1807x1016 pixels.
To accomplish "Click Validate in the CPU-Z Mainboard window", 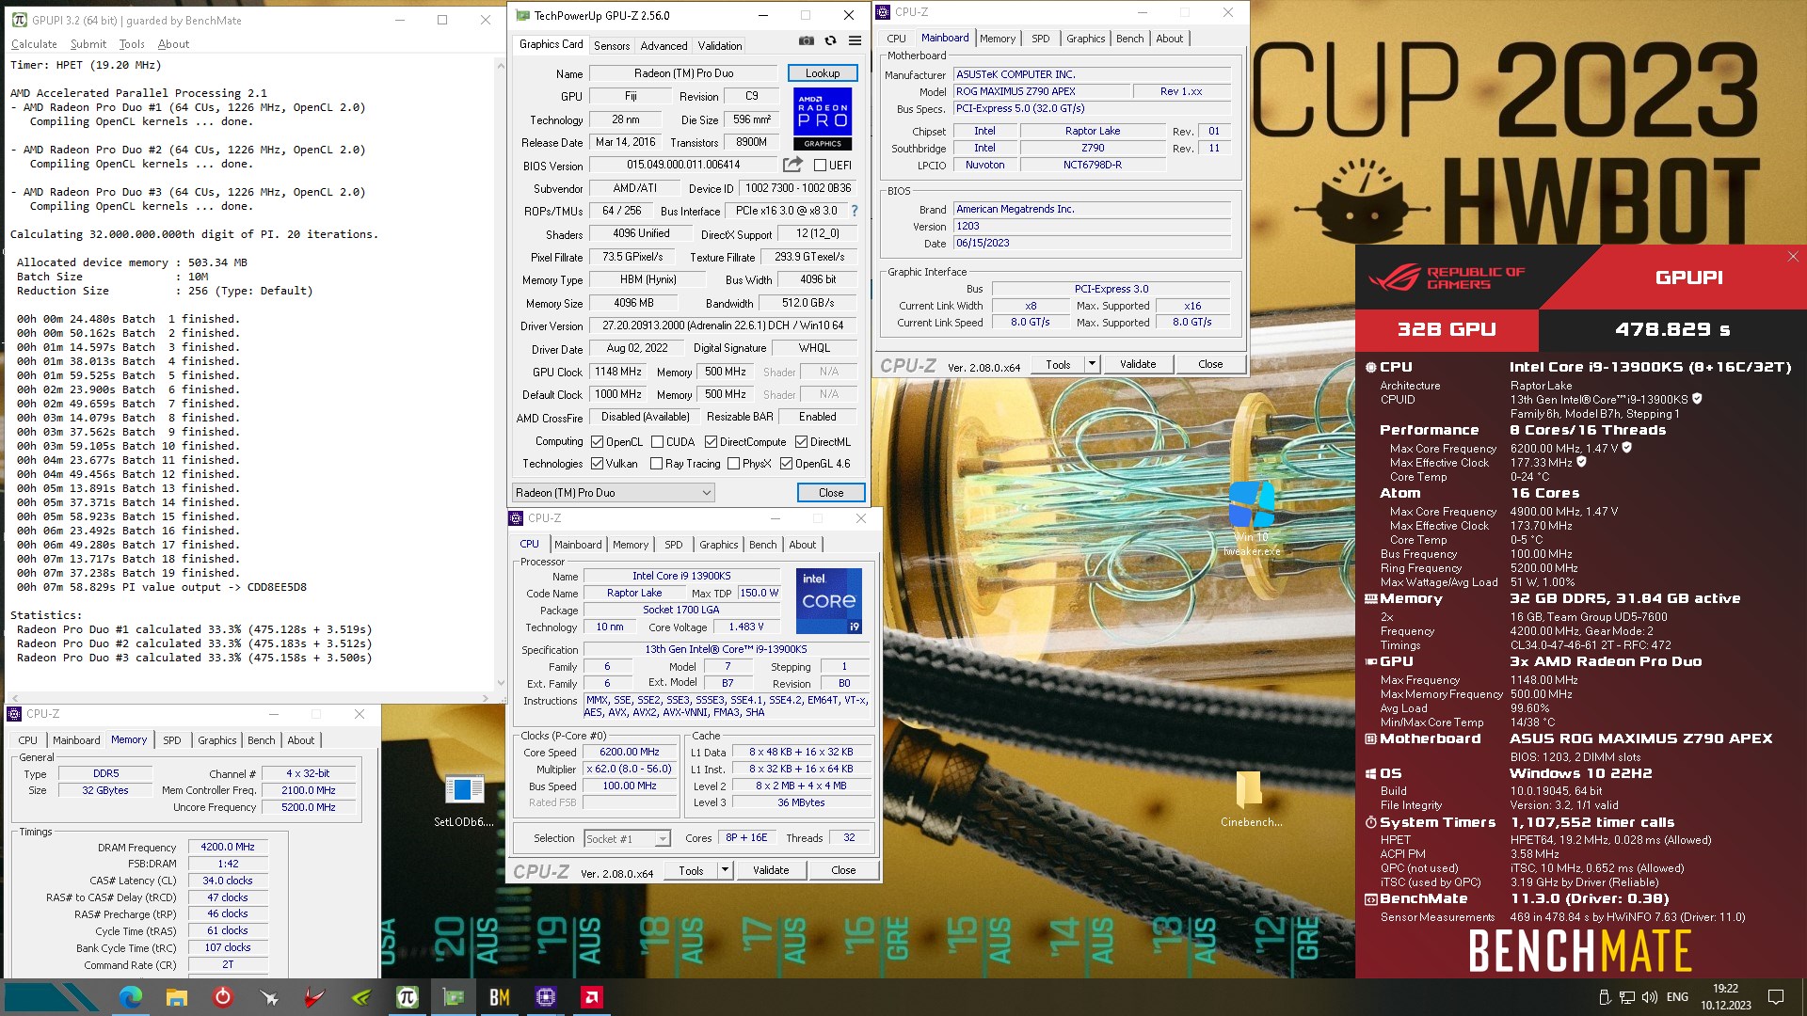I will pyautogui.click(x=1138, y=364).
